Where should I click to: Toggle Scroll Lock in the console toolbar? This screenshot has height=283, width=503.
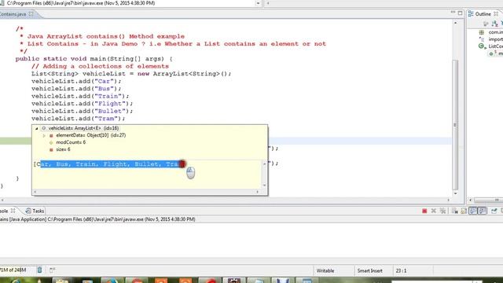click(x=464, y=211)
